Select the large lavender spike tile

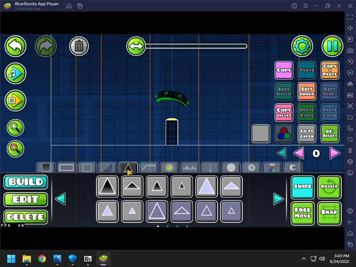pyautogui.click(x=207, y=186)
